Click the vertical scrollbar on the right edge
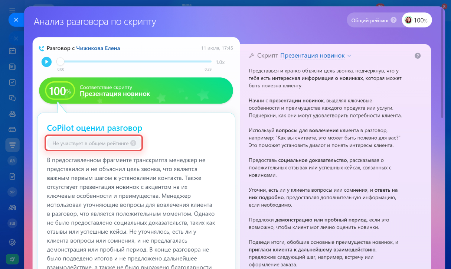This screenshot has width=451, height=269. pos(442,63)
